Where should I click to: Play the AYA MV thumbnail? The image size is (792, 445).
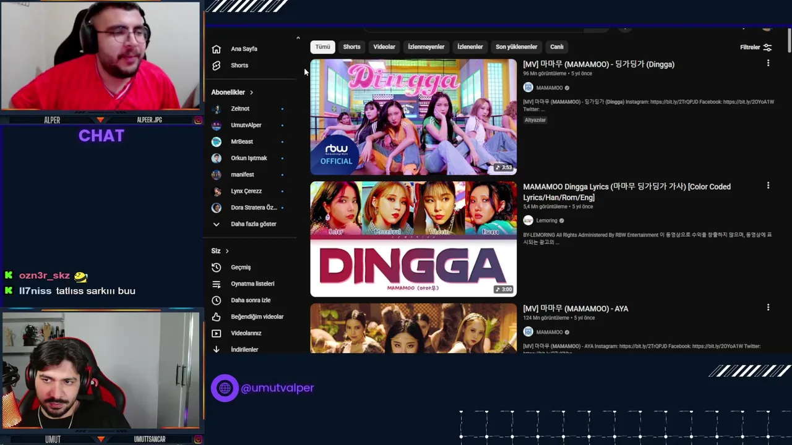413,328
